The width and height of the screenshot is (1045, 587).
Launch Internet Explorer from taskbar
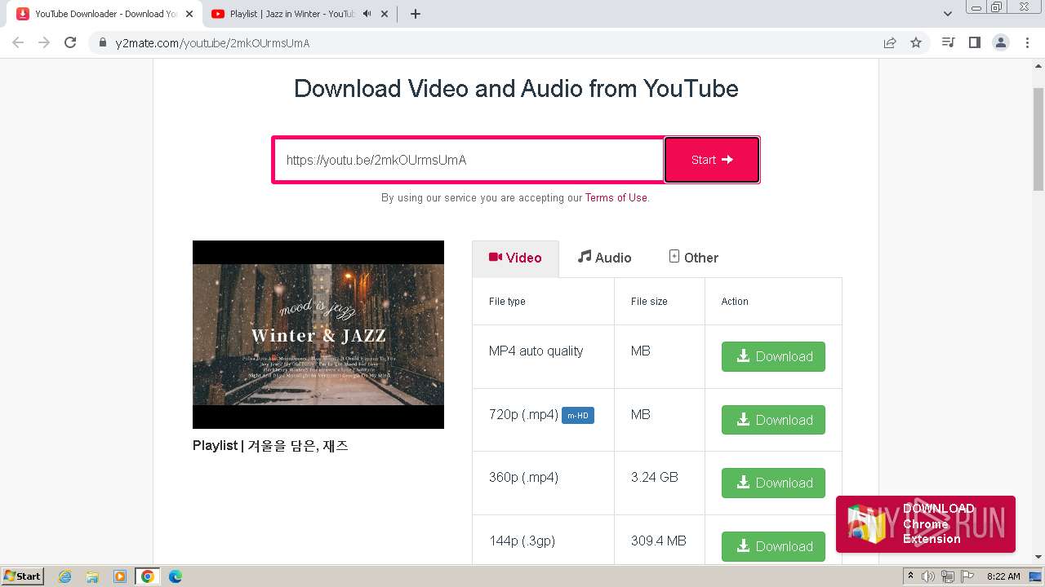[x=65, y=576]
